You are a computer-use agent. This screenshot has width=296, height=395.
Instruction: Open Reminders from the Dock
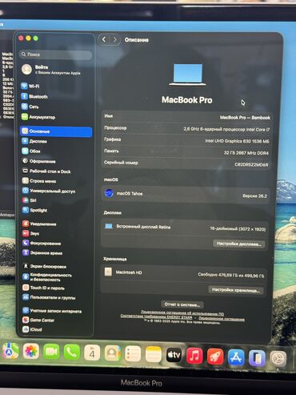(133, 354)
